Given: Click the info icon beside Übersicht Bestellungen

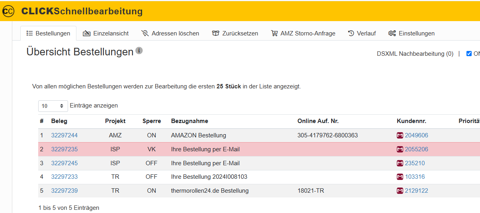Looking at the screenshot, I should (x=139, y=51).
